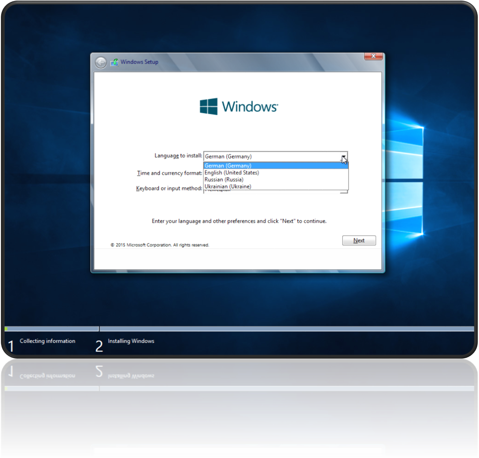The height and width of the screenshot is (458, 479).
Task: Click the Keyboard or input method label
Action: click(169, 188)
